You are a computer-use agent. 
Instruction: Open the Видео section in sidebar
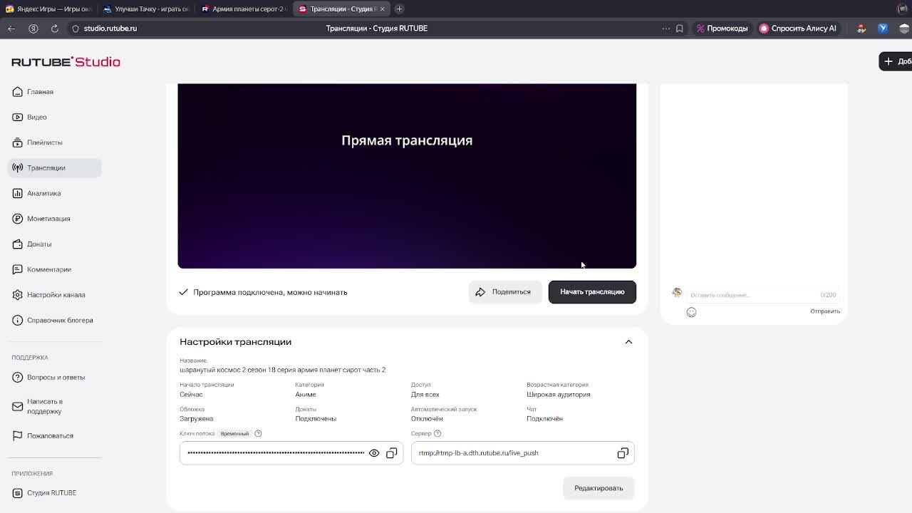pyautogui.click(x=54, y=117)
